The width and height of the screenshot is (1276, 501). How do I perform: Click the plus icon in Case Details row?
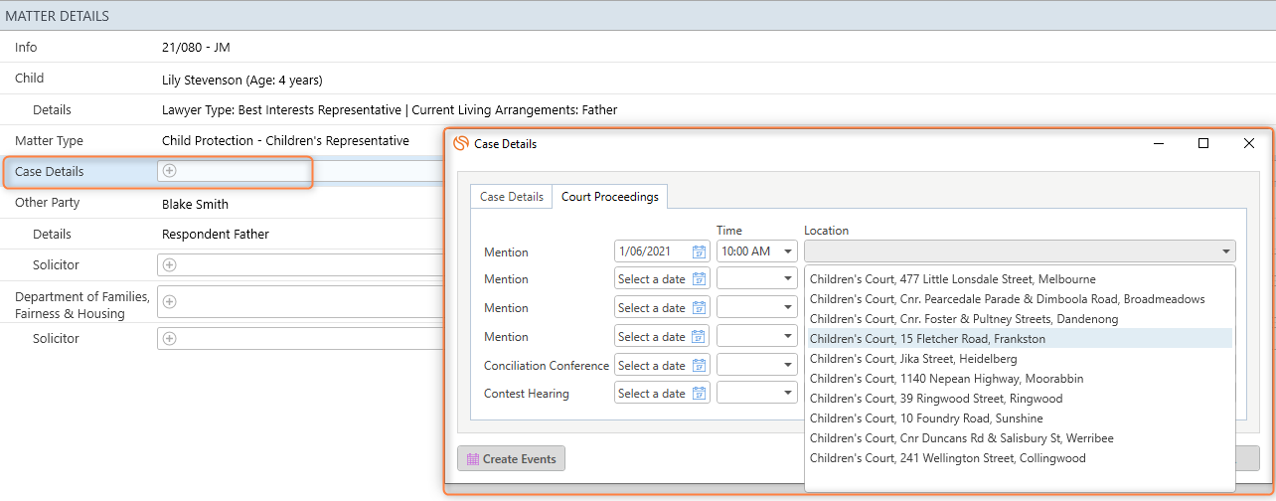pos(169,171)
